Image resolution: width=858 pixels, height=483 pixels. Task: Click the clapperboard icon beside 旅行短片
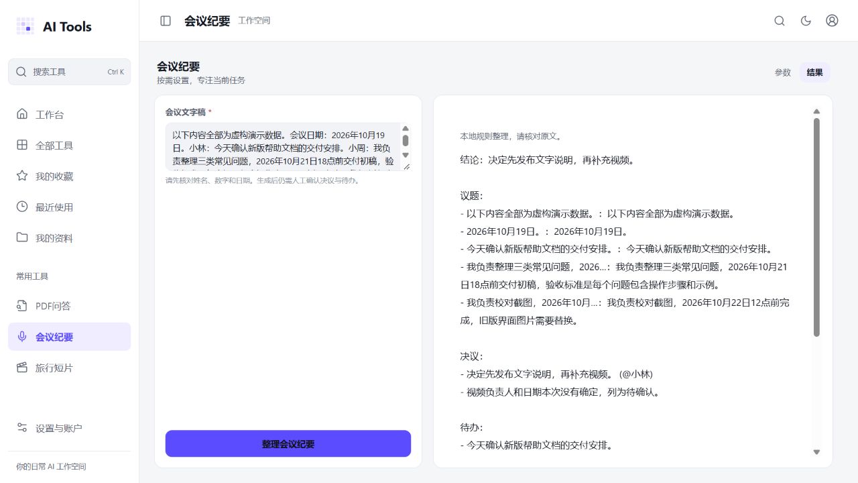22,368
